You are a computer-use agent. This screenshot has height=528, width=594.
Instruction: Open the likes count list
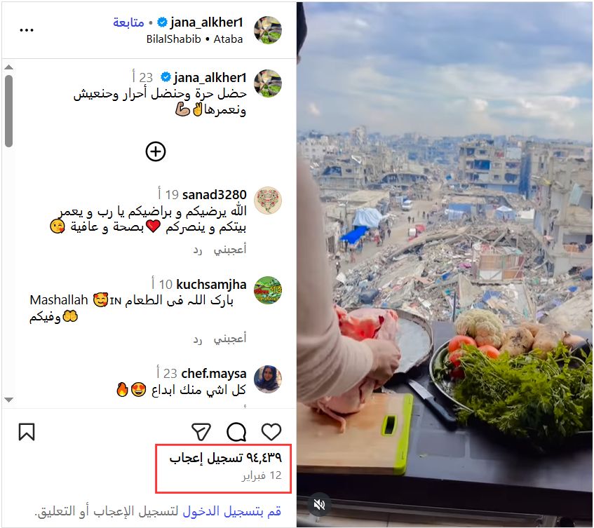tap(225, 458)
